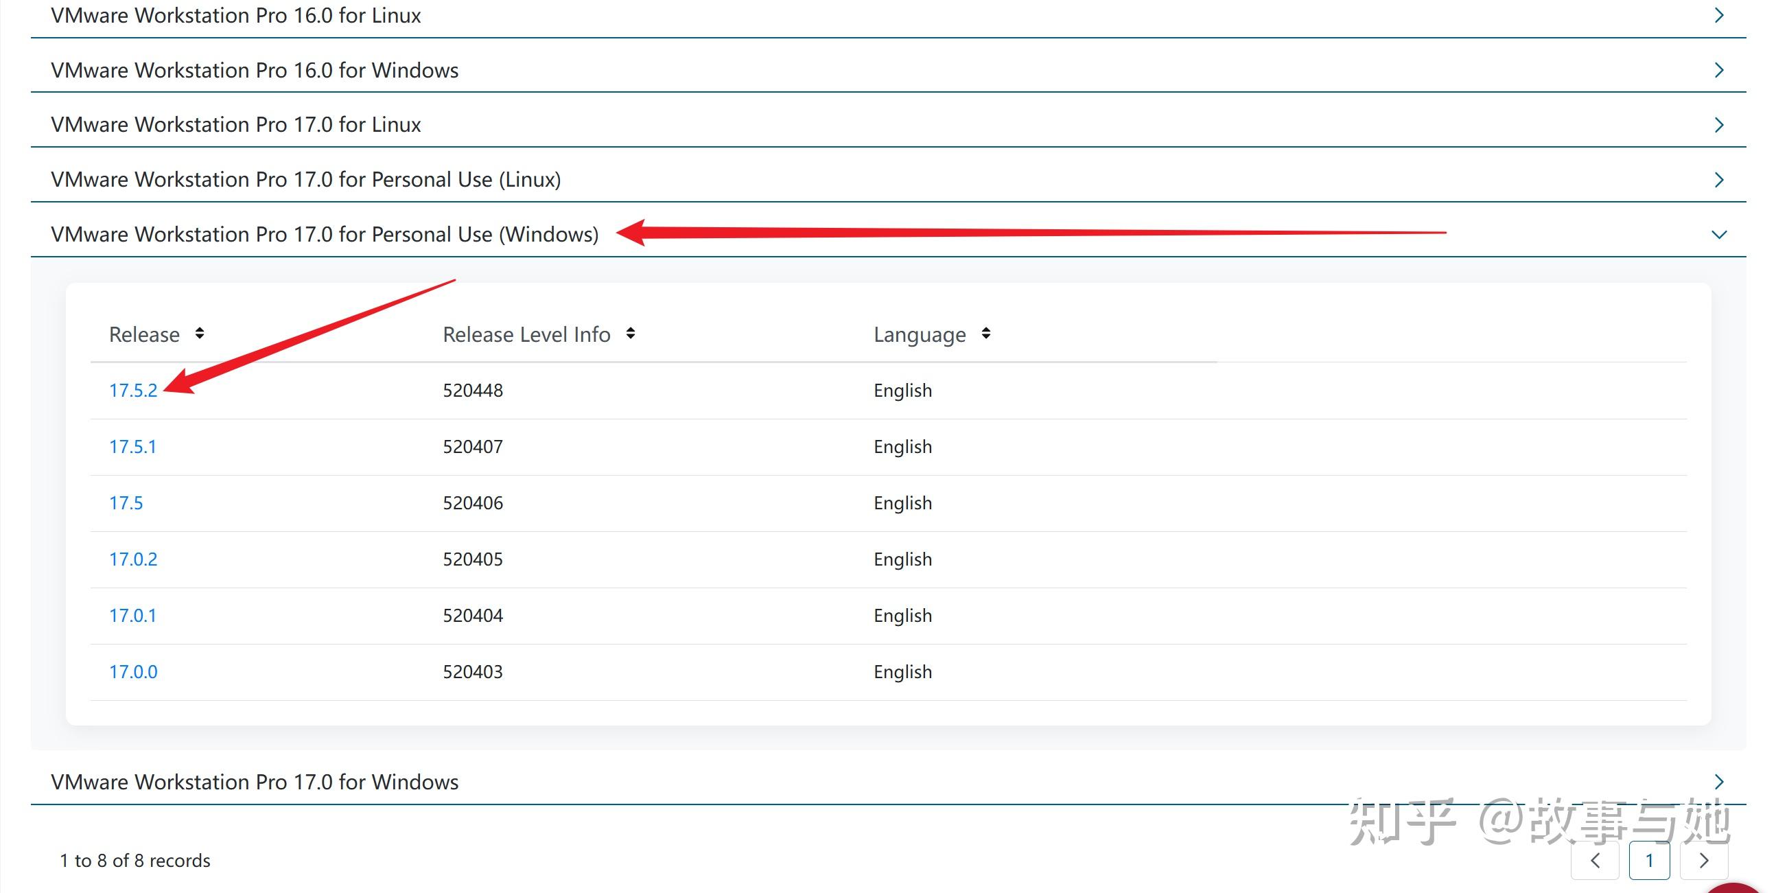Expand Workstation Pro 17.0 for Linux chevron

pyautogui.click(x=1719, y=125)
